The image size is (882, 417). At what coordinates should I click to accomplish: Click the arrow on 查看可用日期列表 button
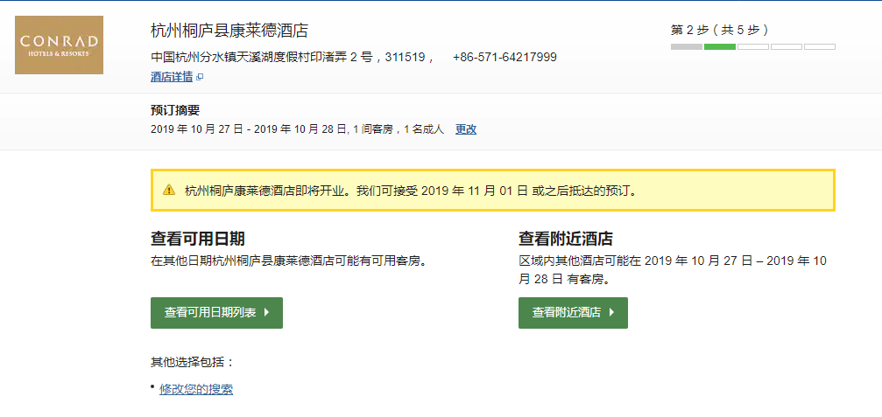point(266,313)
